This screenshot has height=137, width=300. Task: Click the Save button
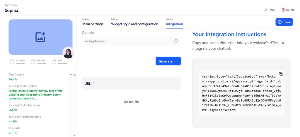[284, 22]
